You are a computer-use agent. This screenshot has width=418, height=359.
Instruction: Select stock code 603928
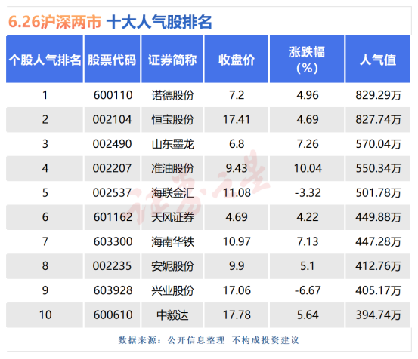click(113, 290)
